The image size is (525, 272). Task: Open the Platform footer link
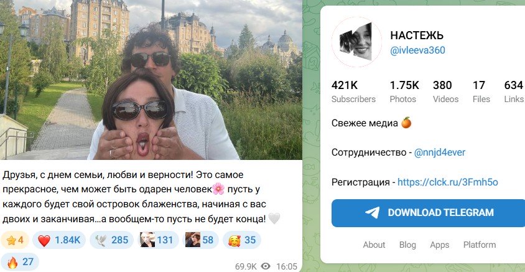pos(480,245)
